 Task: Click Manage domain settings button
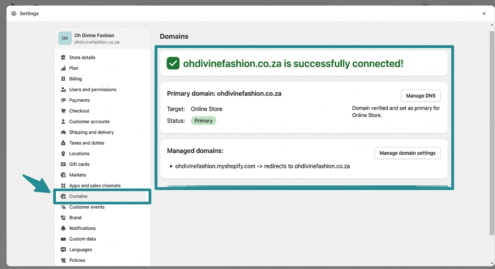point(407,153)
